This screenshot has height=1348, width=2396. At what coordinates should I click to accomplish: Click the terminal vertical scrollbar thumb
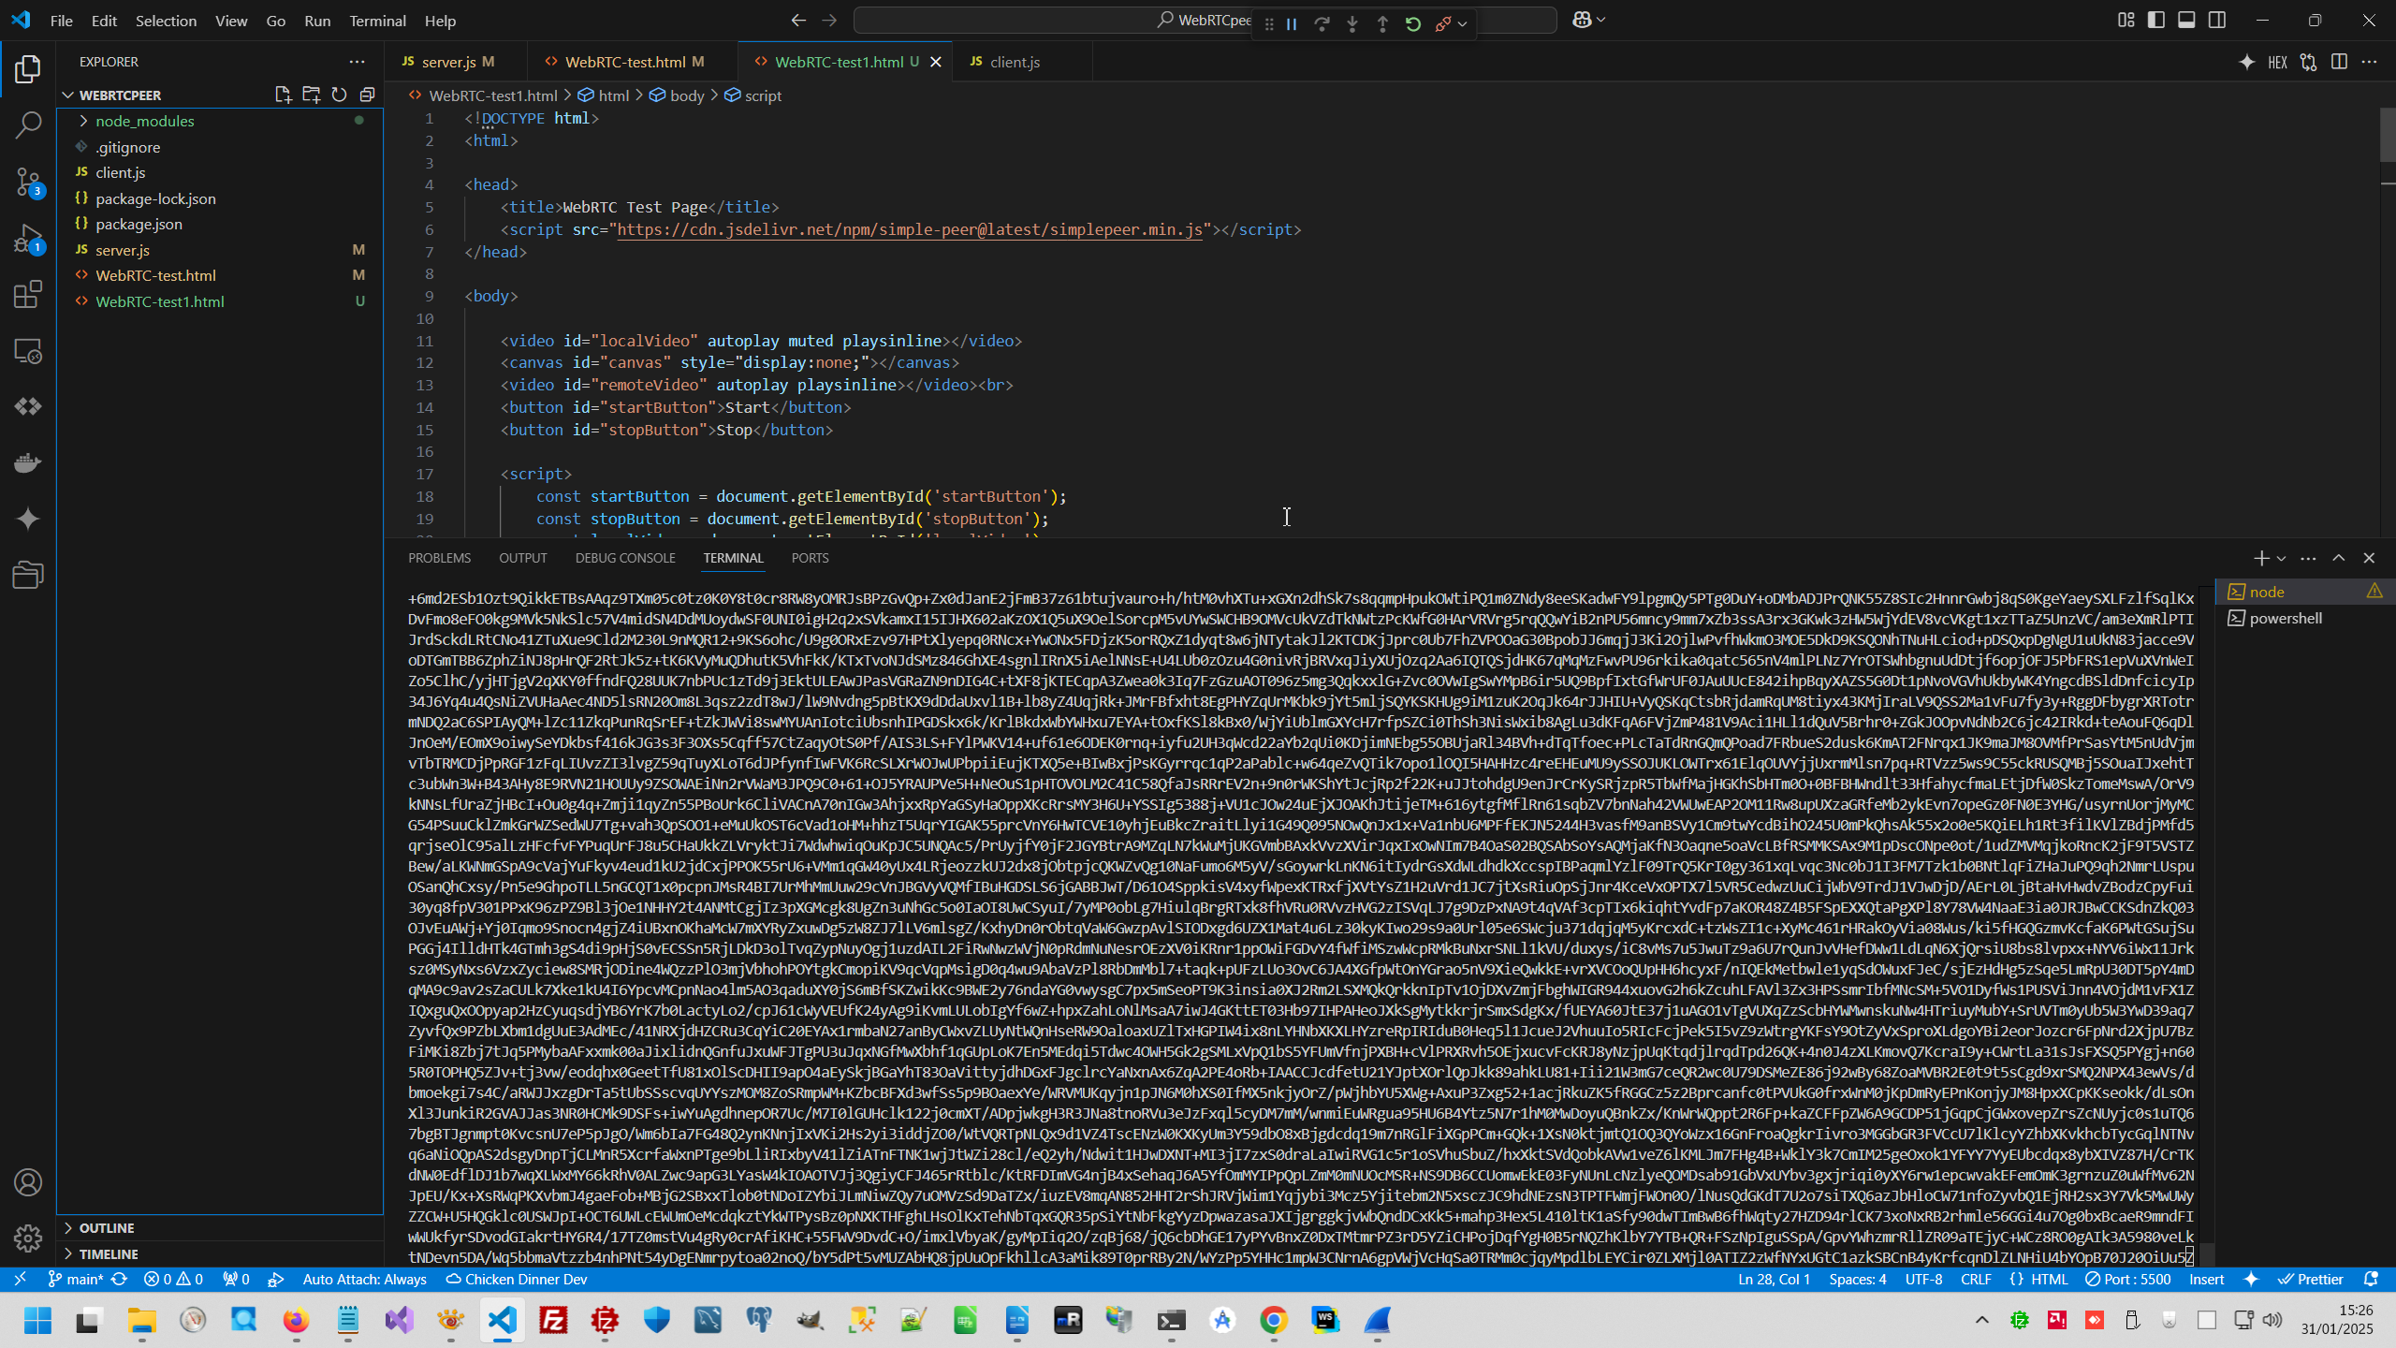(2206, 1254)
